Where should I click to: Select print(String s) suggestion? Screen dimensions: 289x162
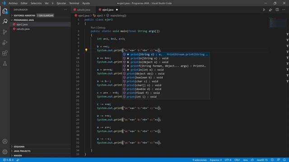click(x=166, y=54)
